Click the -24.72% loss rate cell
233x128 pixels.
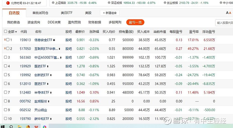point(193,75)
